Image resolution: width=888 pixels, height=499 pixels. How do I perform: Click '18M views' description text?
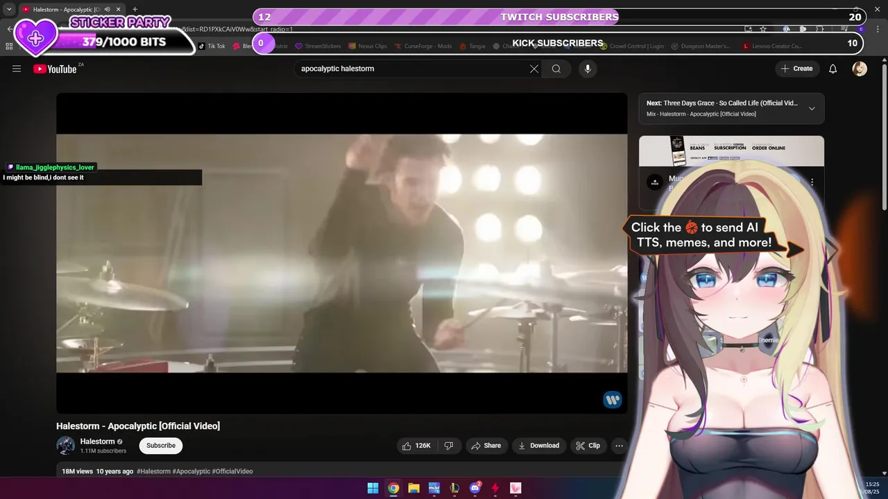(x=77, y=471)
